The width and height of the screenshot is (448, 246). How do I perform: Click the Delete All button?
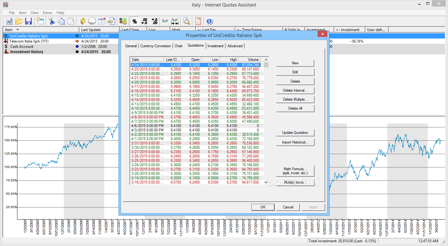tap(295, 108)
